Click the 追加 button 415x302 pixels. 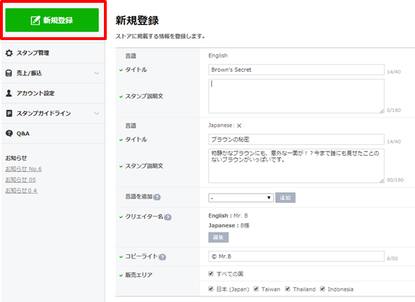(285, 198)
